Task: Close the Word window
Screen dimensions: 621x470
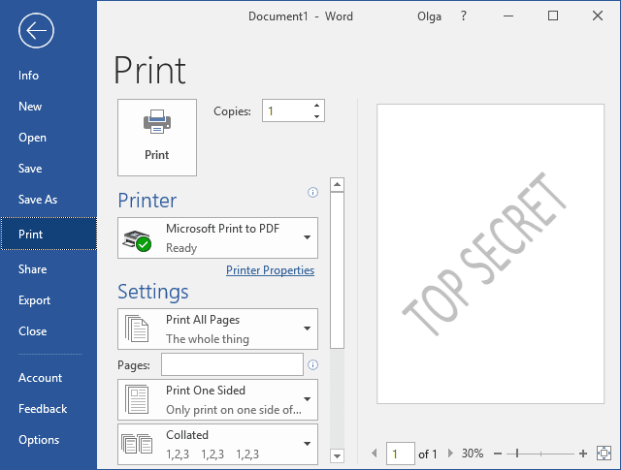Action: pos(598,16)
